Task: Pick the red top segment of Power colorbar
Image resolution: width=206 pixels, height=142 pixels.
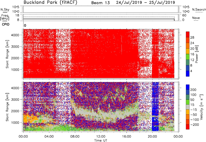Action: pos(188,34)
